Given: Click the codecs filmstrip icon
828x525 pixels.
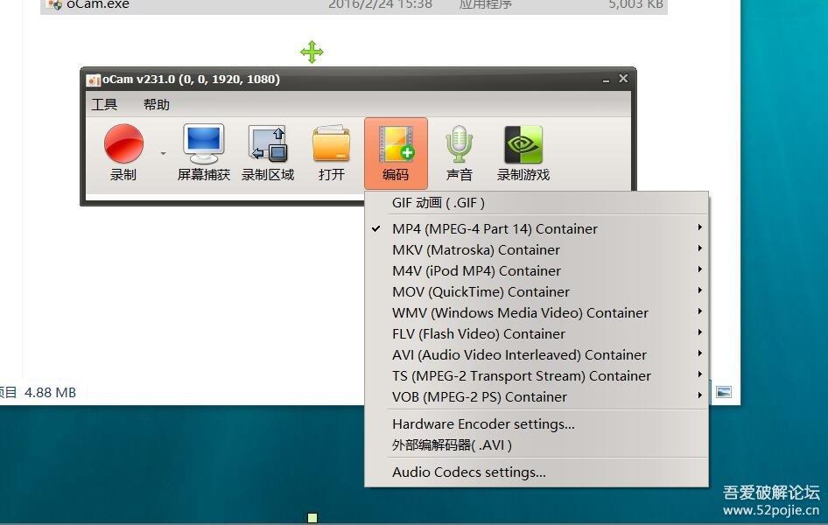Looking at the screenshot, I should click(396, 144).
